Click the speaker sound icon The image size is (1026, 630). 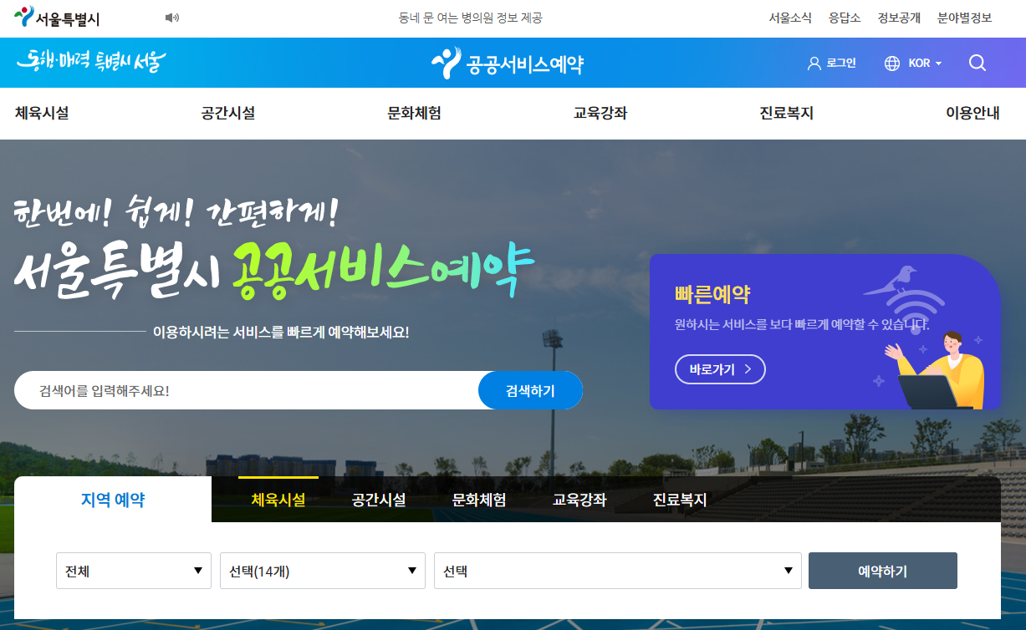(172, 18)
